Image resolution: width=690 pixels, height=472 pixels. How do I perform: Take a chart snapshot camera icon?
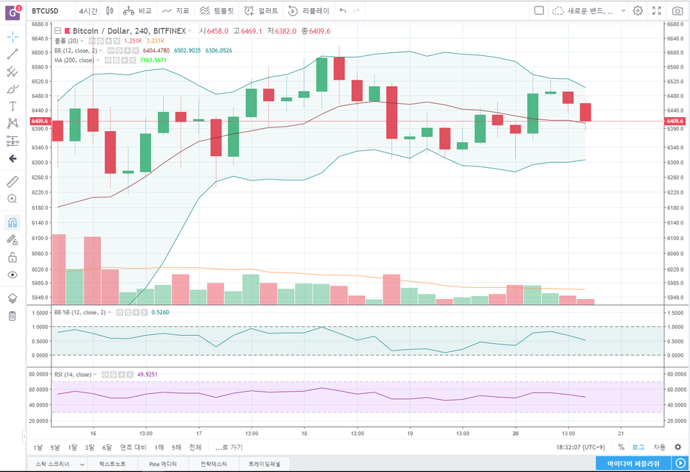(x=677, y=11)
